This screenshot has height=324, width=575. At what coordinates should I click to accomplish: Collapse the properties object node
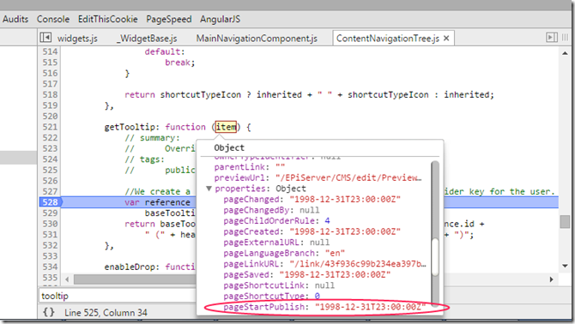pyautogui.click(x=209, y=189)
